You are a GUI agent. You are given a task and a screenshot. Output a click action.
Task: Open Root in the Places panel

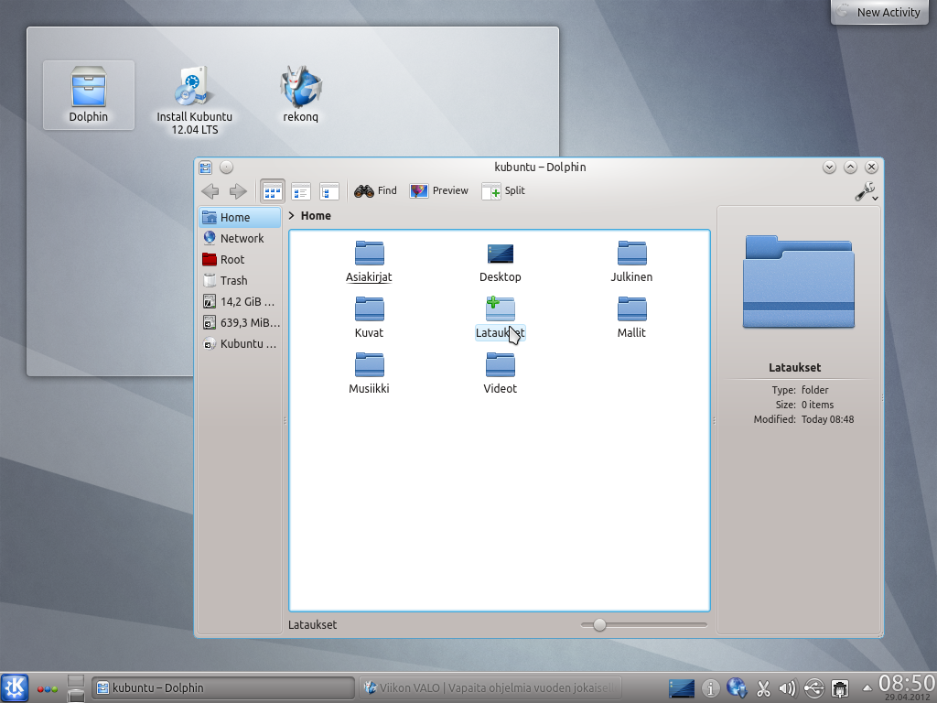coord(240,259)
